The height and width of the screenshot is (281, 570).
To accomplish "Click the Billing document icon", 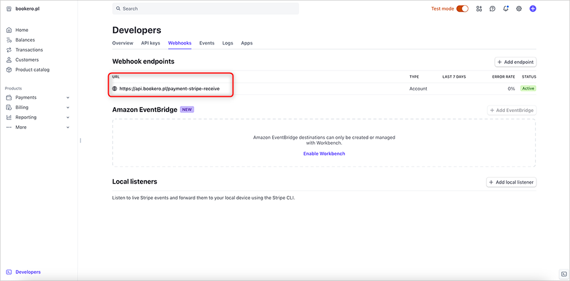I will (9, 107).
